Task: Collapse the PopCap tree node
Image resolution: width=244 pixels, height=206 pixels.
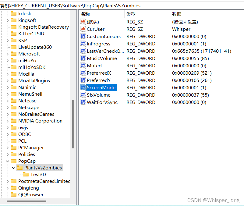Action: (x=8, y=161)
